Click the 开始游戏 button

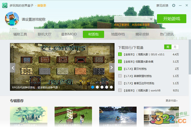tap(172, 19)
